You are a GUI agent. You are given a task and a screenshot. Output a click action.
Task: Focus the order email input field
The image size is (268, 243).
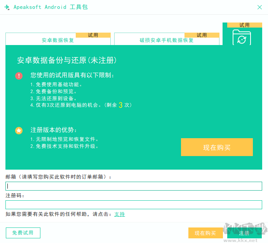pos(134,186)
